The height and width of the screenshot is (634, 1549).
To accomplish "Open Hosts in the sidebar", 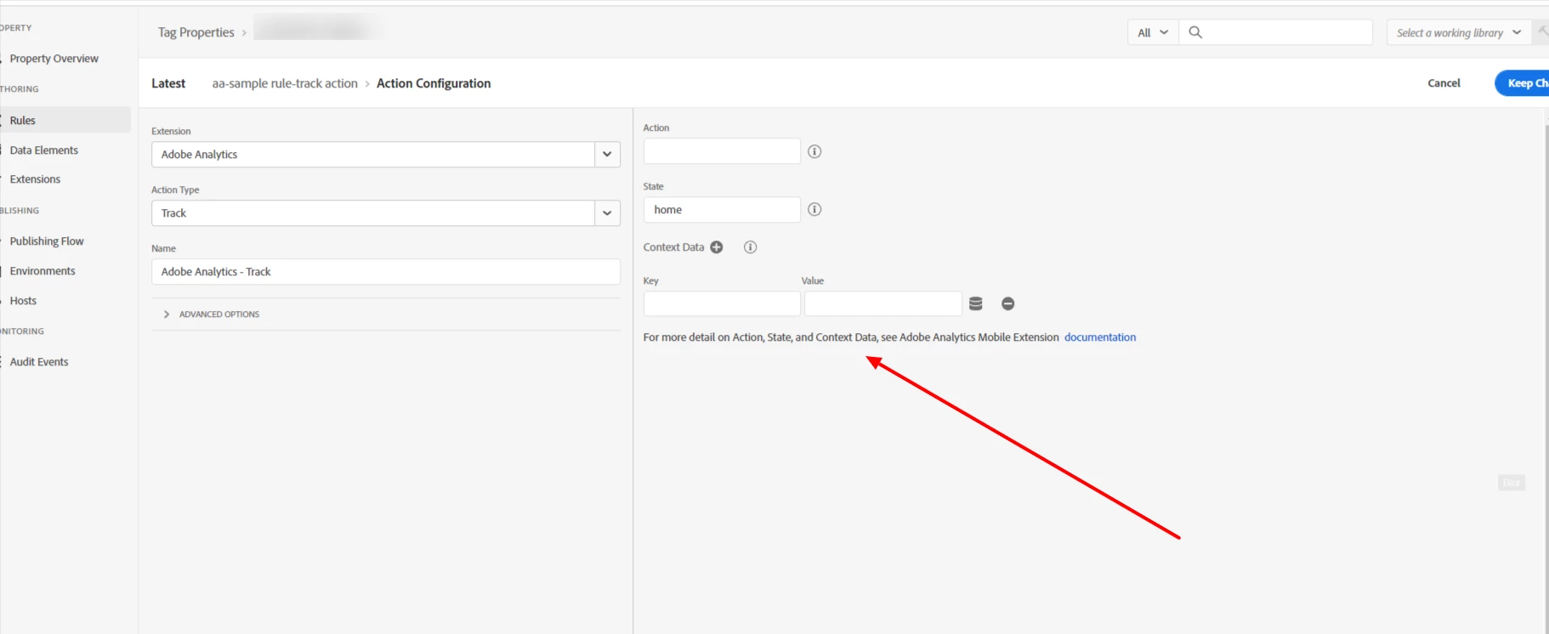I will tap(23, 301).
